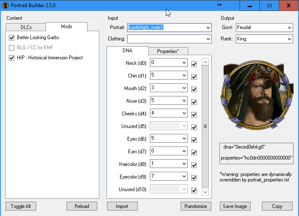The width and height of the screenshot is (299, 216).
Task: Click the DNA list scrollbar thumb
Action: 206,126
